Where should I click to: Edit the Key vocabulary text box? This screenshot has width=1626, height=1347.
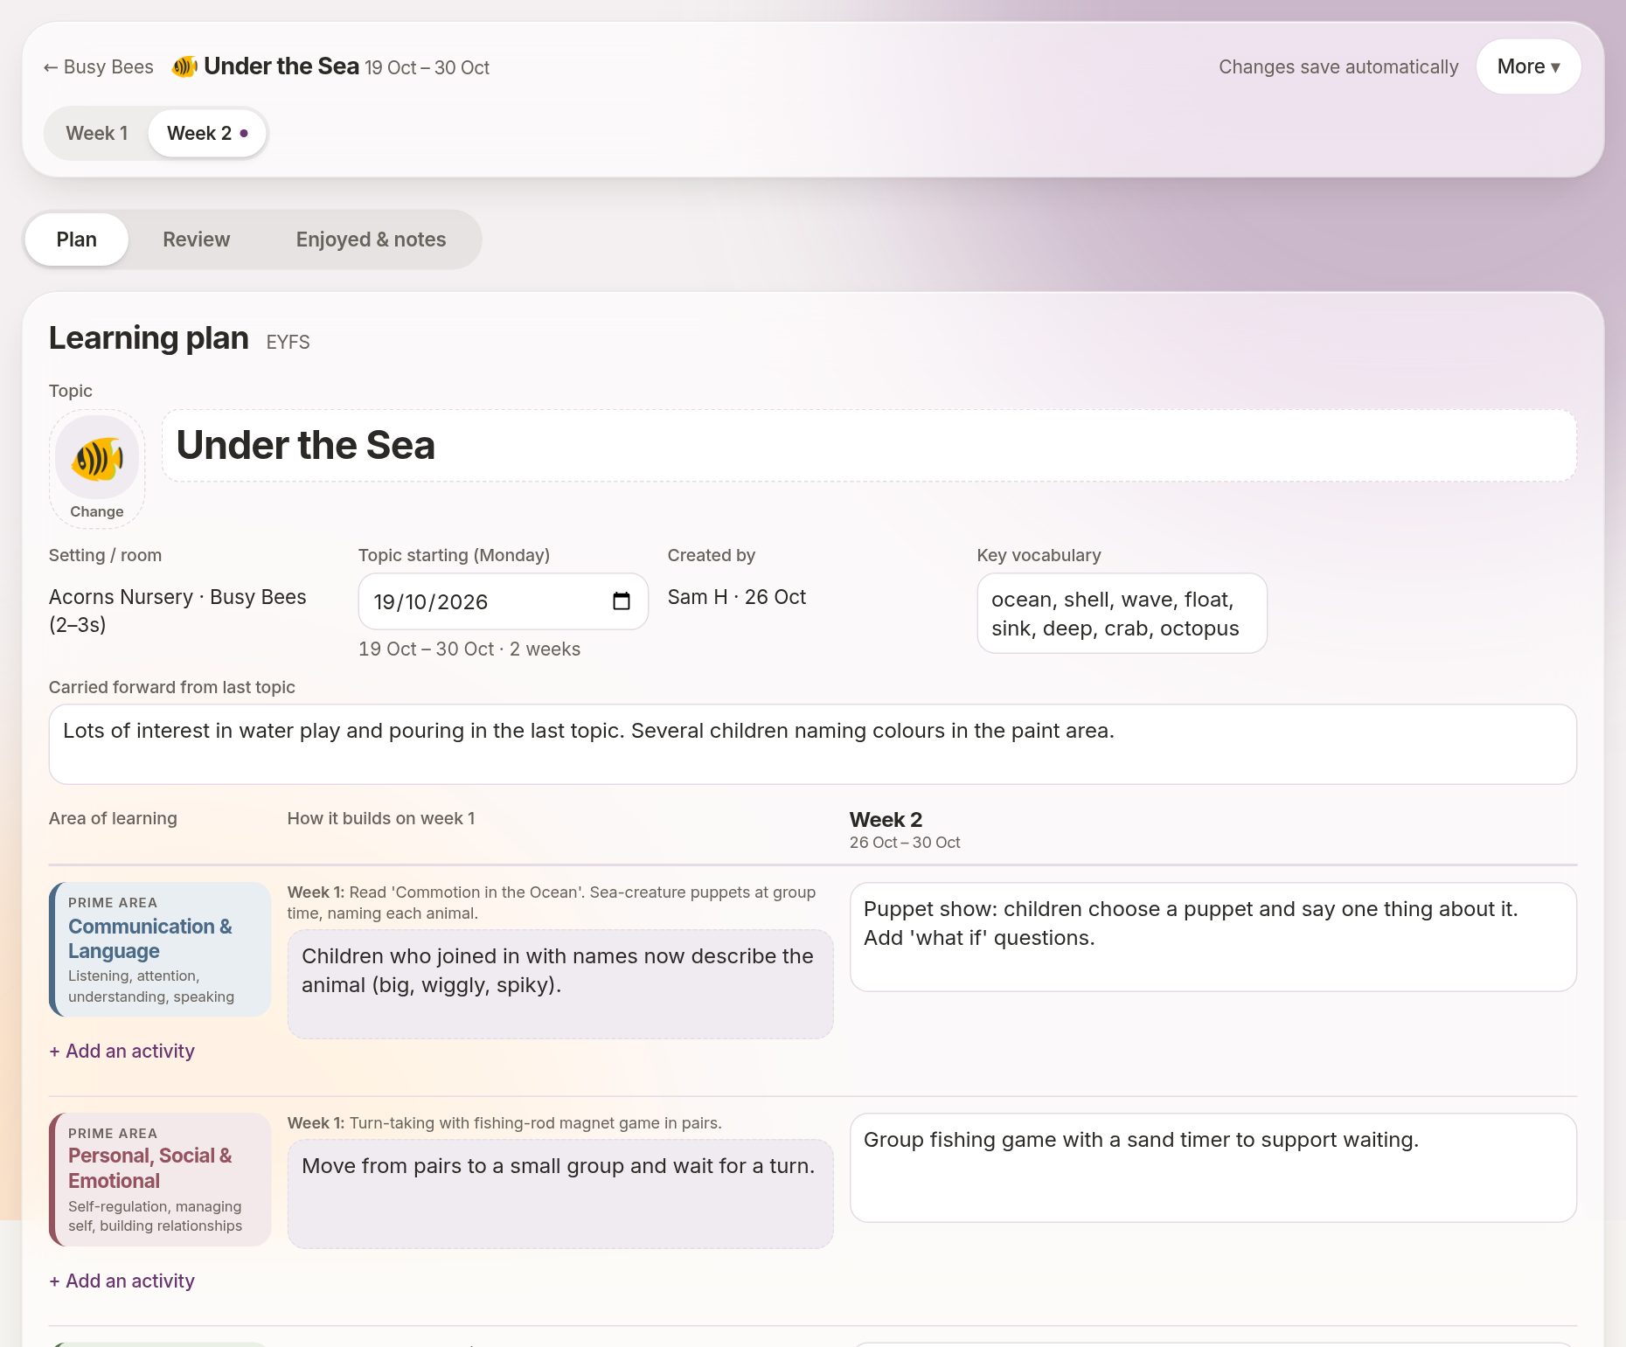click(1122, 614)
